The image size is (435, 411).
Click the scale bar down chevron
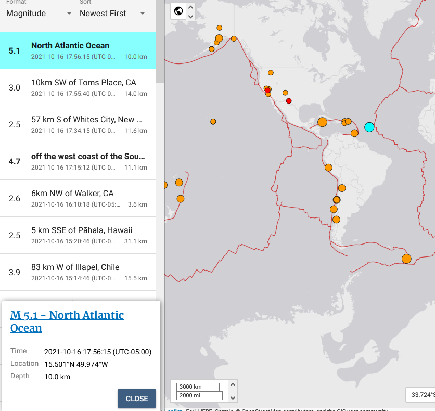tap(233, 398)
